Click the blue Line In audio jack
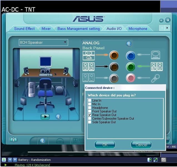The width and height of the screenshot is (177, 167). [x=131, y=56]
